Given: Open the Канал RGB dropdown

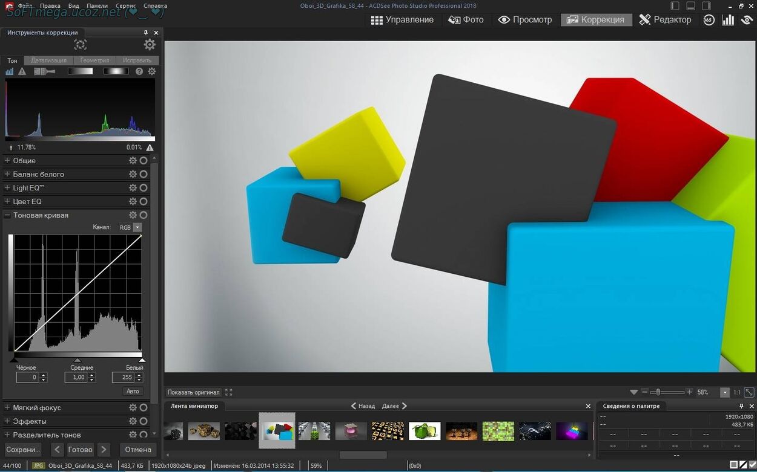Looking at the screenshot, I should point(137,227).
